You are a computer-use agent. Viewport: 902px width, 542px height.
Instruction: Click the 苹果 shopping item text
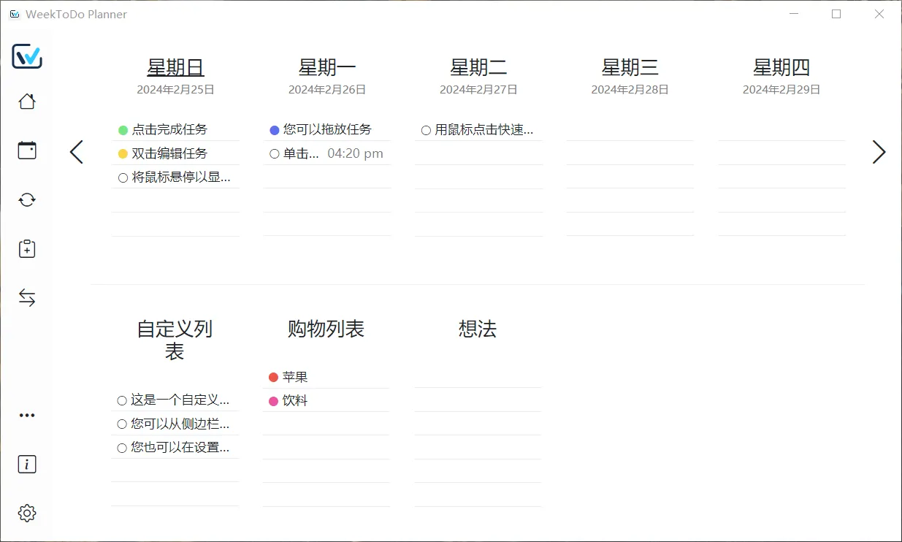295,377
